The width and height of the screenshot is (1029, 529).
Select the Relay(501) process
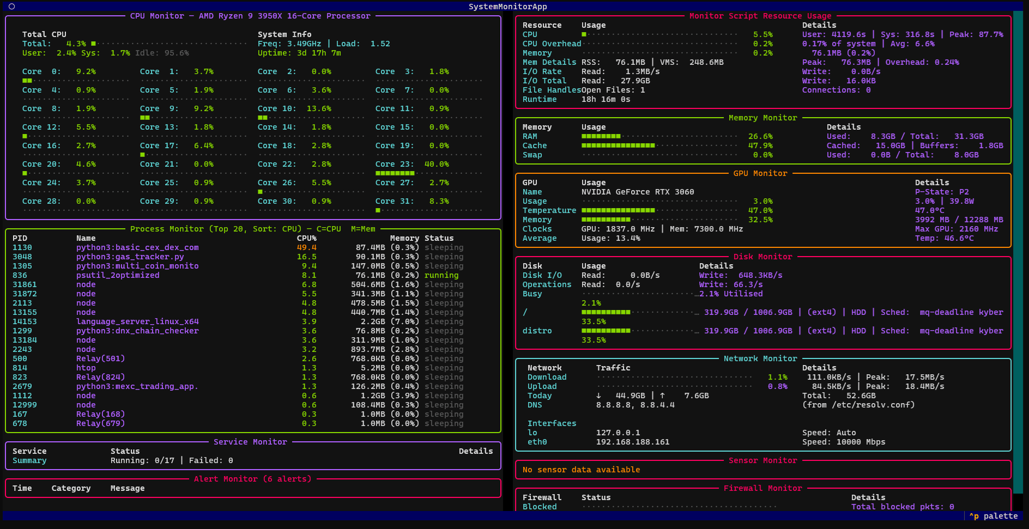point(253,358)
